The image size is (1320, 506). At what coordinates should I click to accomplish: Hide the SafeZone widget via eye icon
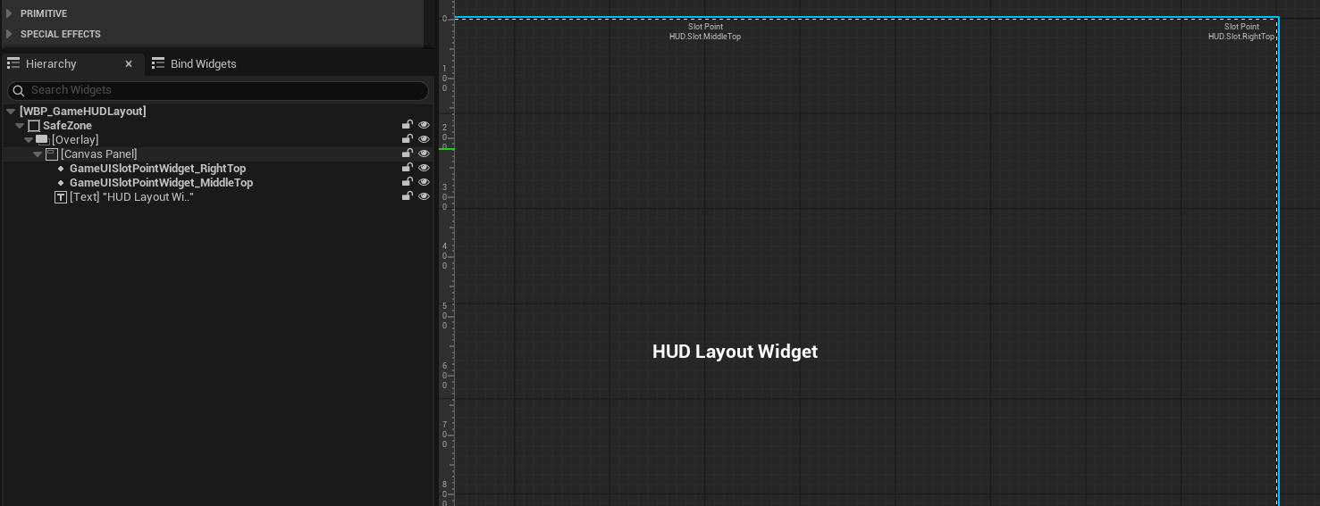coord(424,126)
